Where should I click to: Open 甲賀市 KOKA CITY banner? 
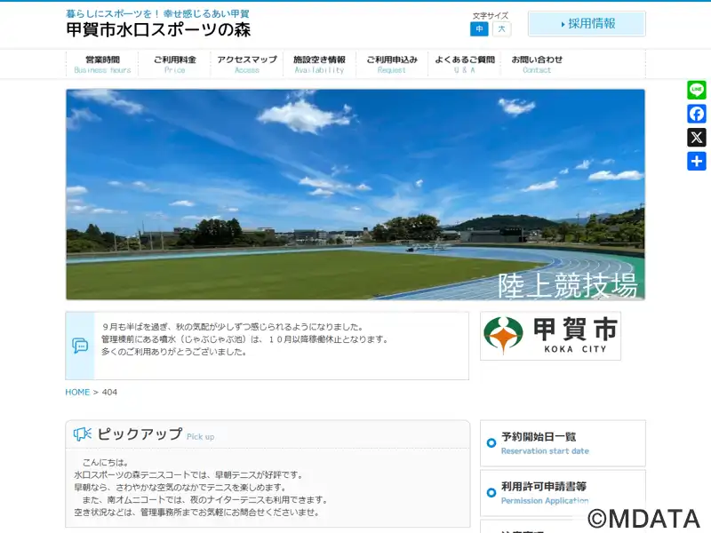[550, 336]
